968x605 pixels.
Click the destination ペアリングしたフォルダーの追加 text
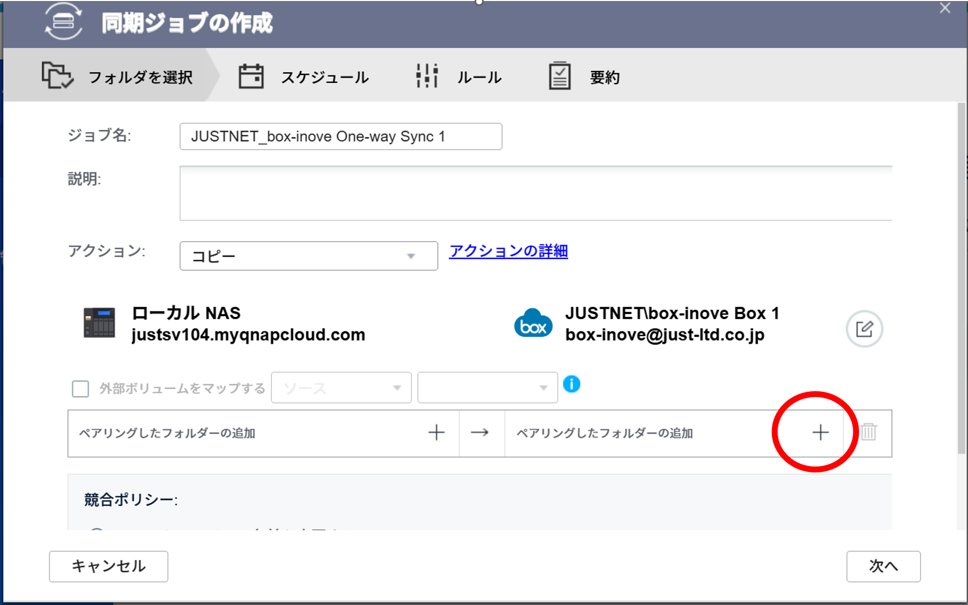pos(605,433)
